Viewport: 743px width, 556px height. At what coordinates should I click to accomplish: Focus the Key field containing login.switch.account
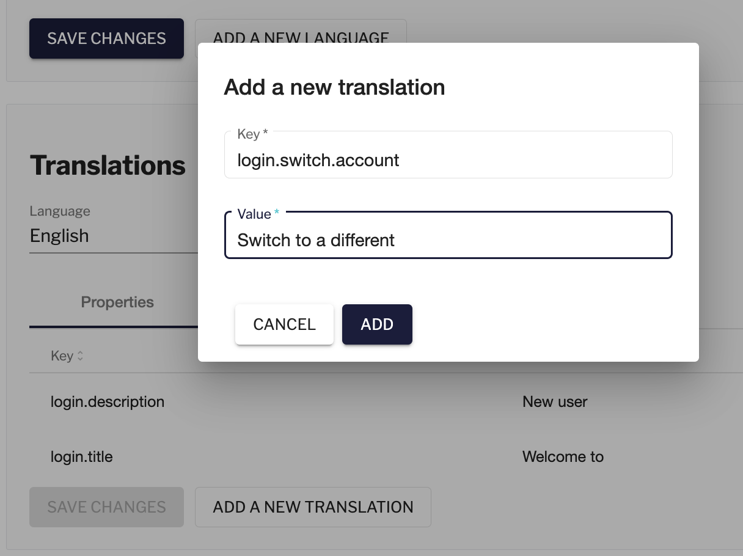pyautogui.click(x=448, y=161)
